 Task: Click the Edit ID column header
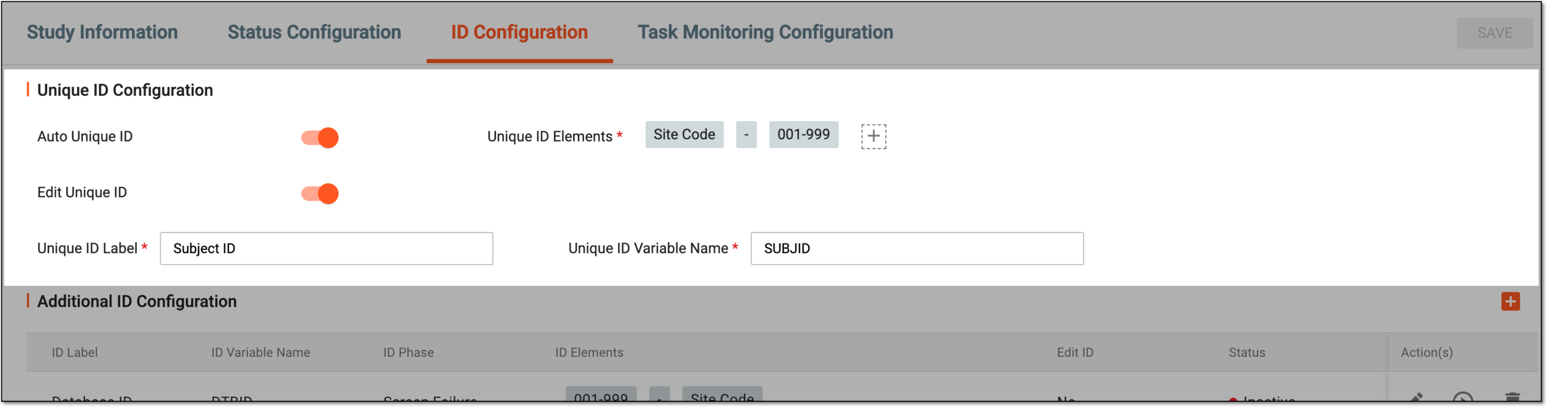tap(1075, 353)
